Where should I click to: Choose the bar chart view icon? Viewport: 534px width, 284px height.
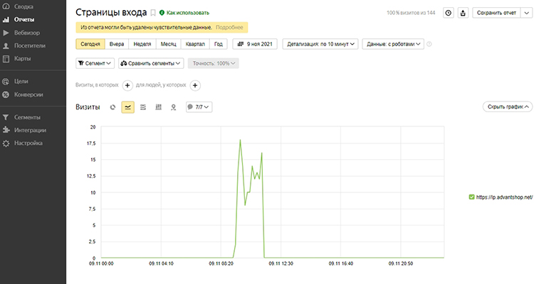(158, 107)
